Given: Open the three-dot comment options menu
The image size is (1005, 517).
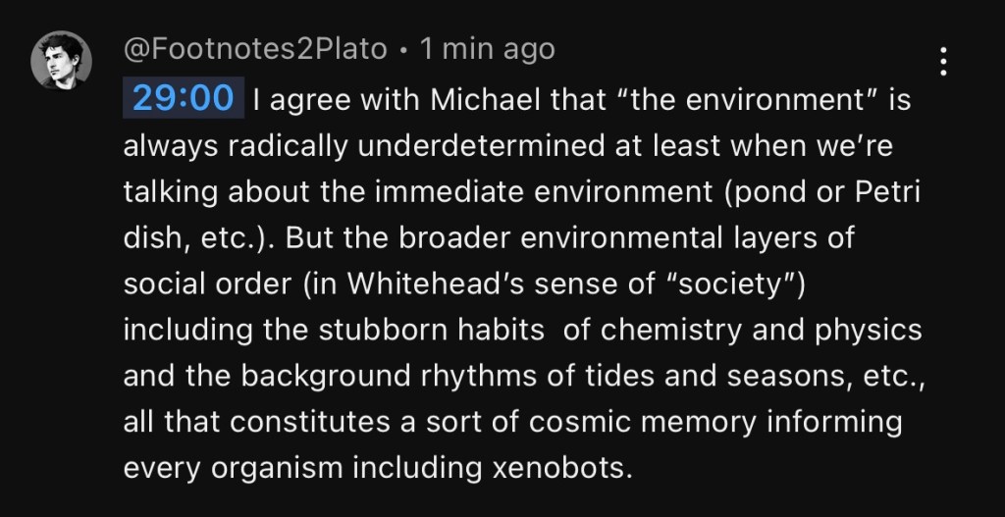Looking at the screenshot, I should 942,61.
